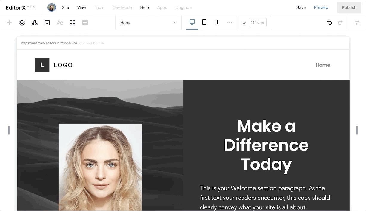Switch to tablet breakpoint

tap(204, 22)
